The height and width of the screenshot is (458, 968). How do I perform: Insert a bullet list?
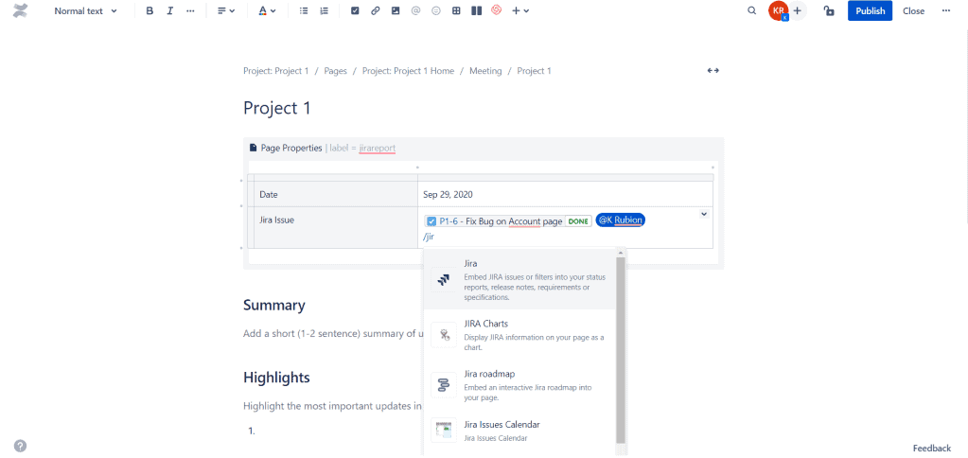[x=304, y=11]
